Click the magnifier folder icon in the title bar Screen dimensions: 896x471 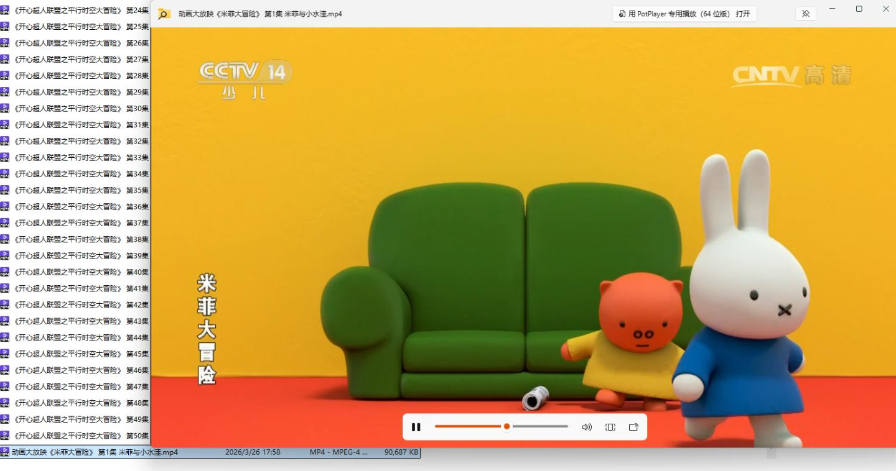coord(164,14)
